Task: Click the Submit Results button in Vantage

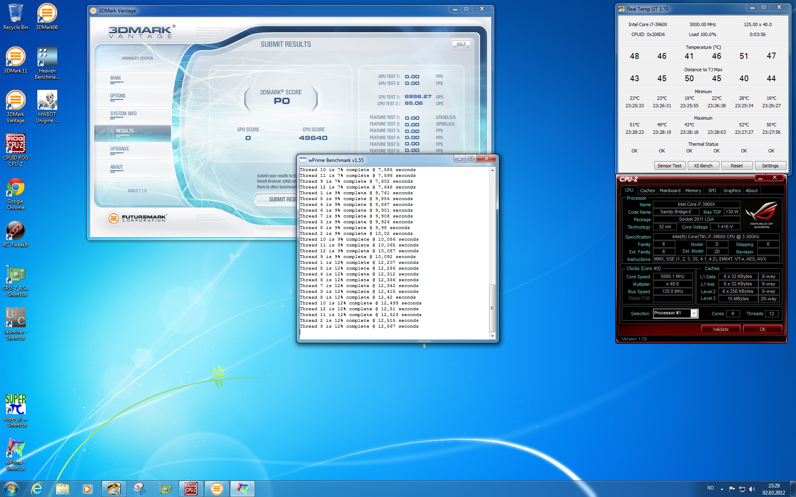Action: [x=276, y=200]
